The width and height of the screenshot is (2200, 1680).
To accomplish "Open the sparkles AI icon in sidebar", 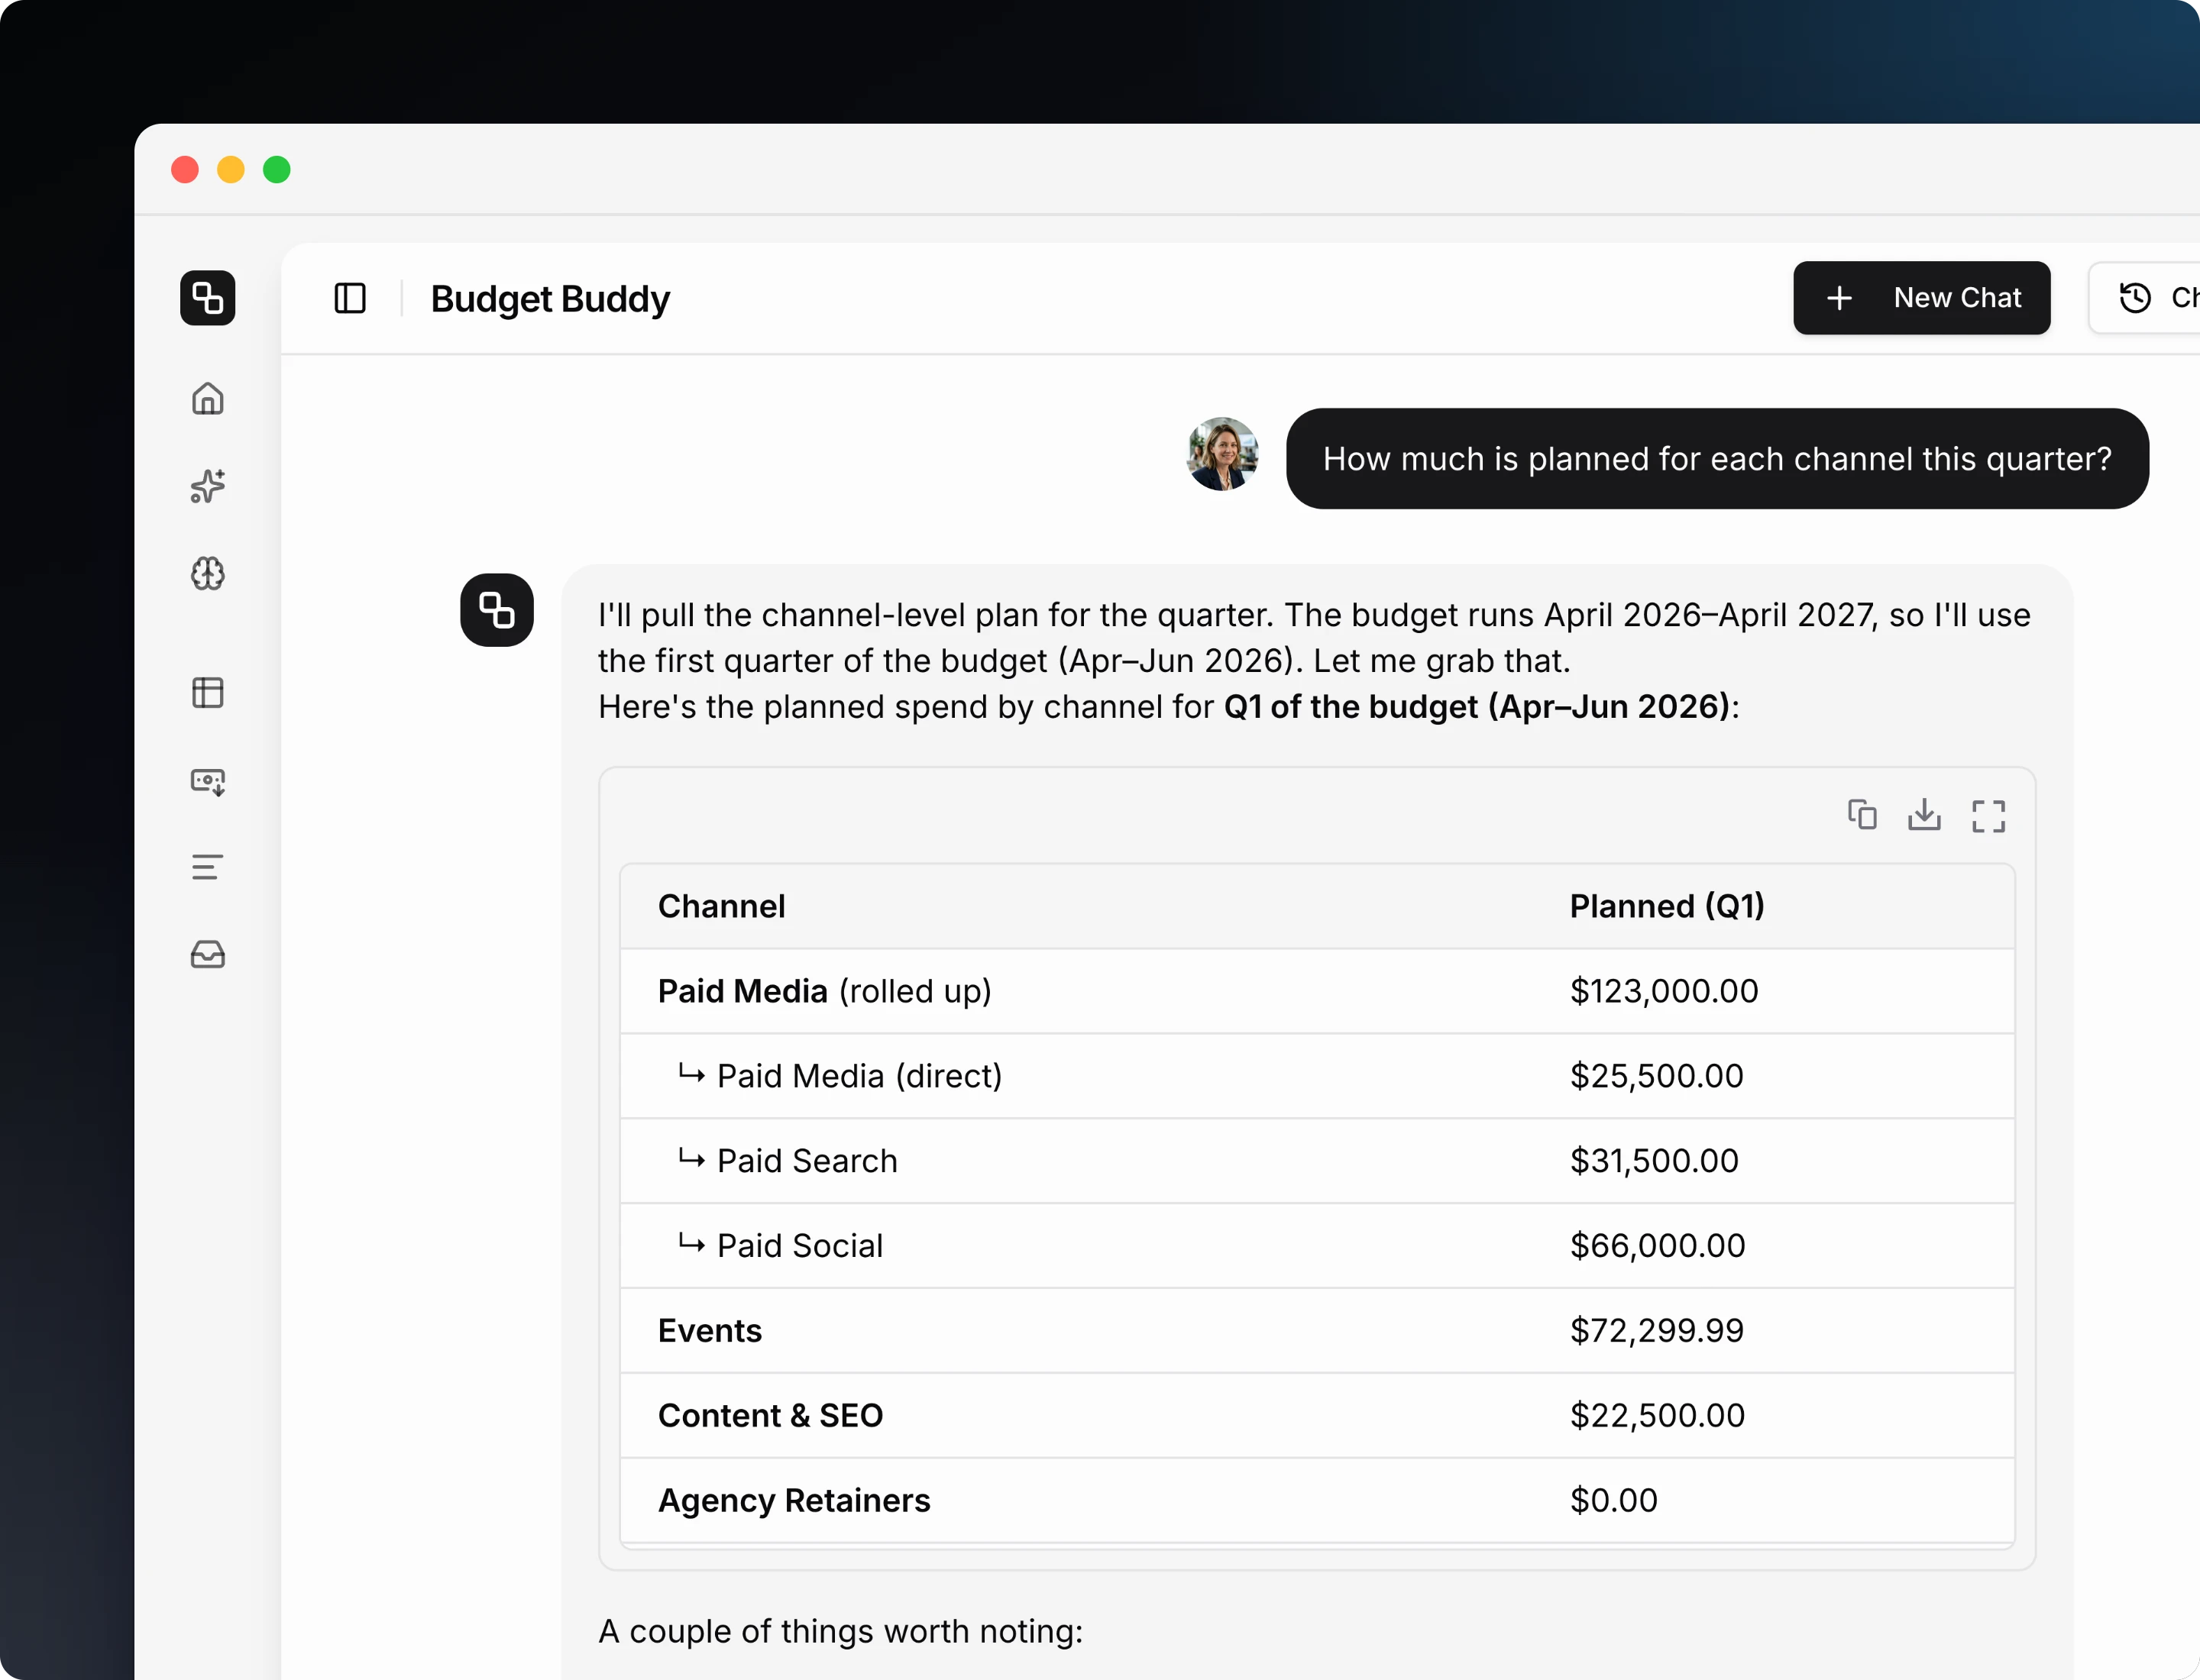I will 207,486.
